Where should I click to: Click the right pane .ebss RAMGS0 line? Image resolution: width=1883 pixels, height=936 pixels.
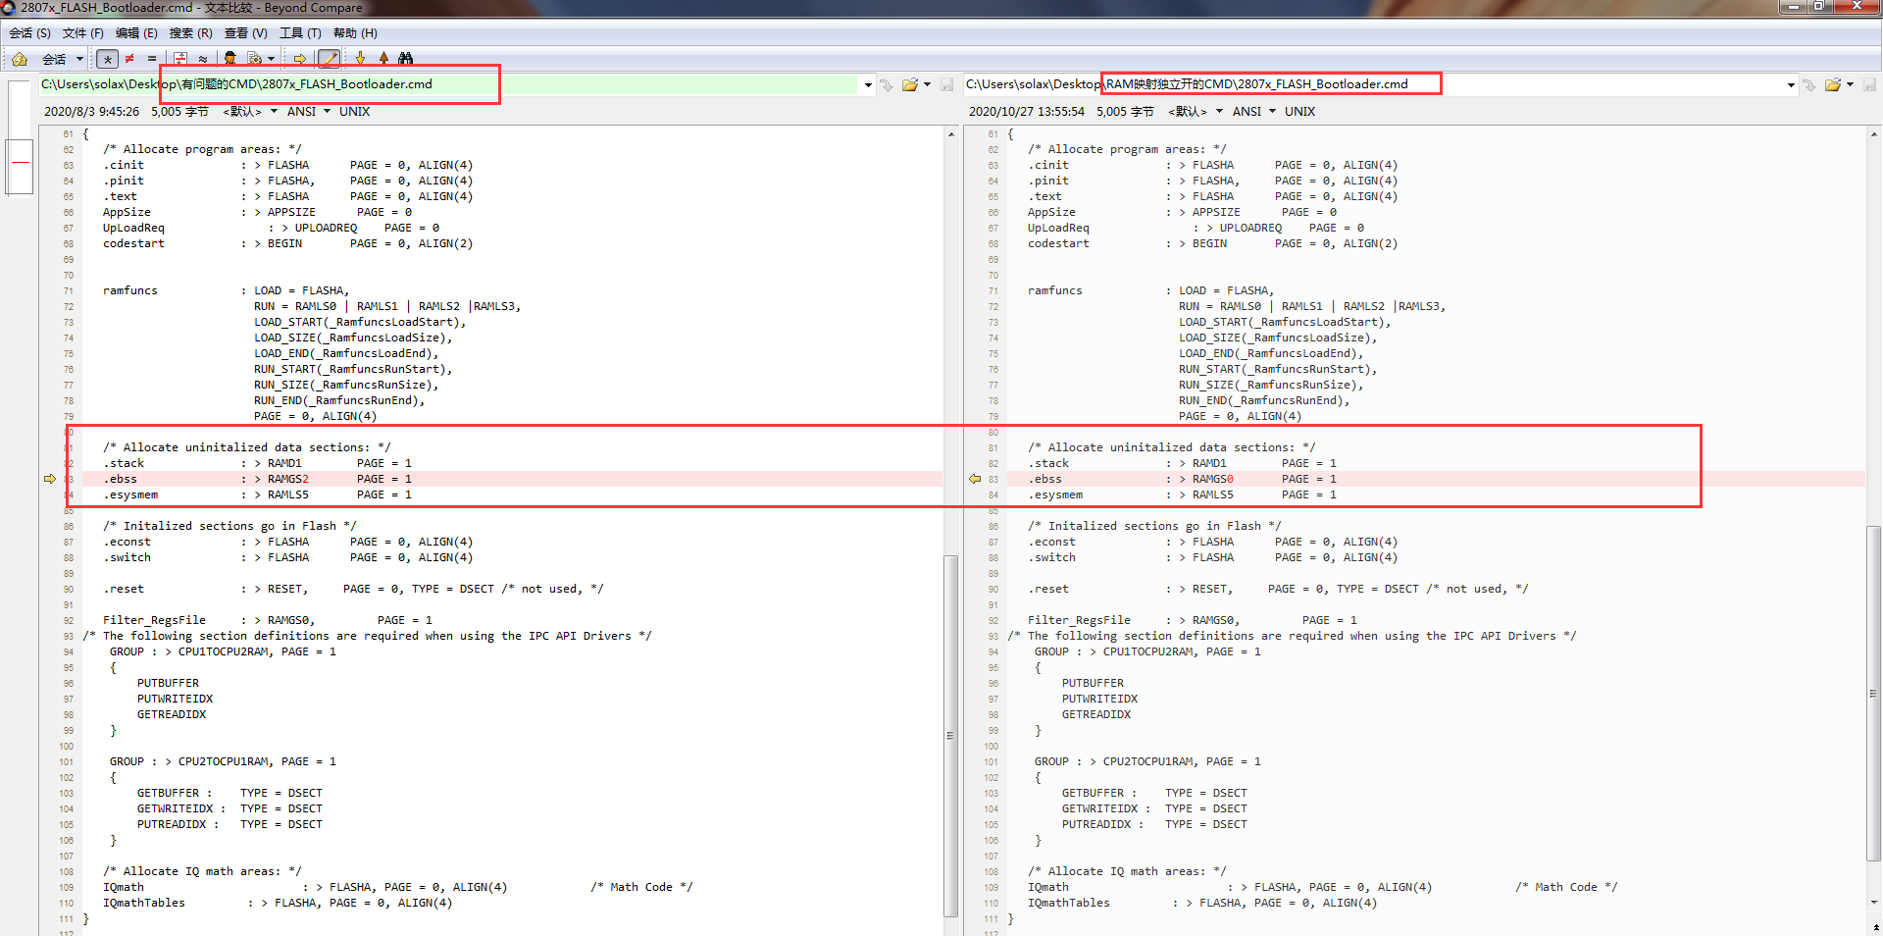(1435, 479)
